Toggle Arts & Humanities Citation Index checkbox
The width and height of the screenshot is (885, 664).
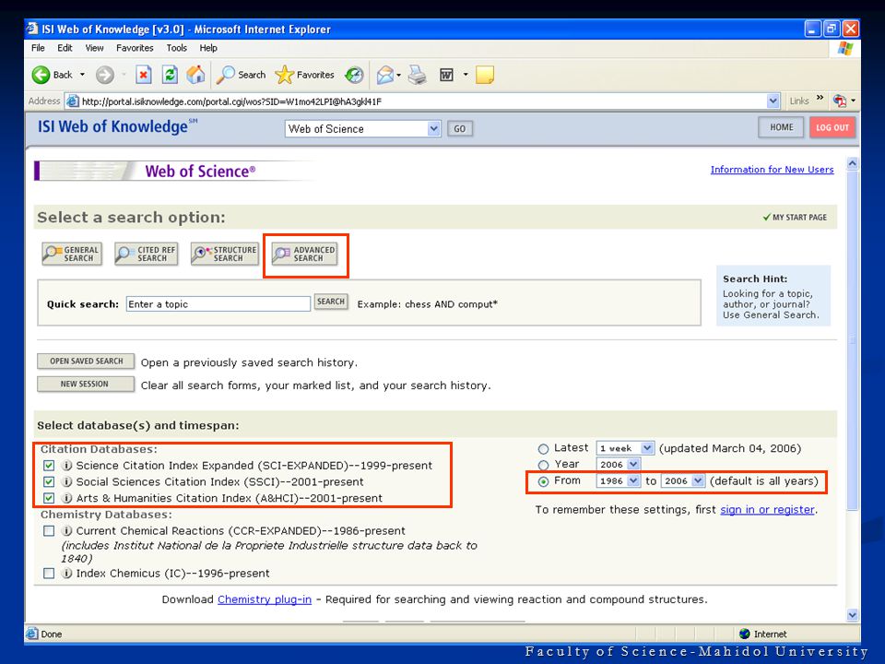pyautogui.click(x=49, y=498)
